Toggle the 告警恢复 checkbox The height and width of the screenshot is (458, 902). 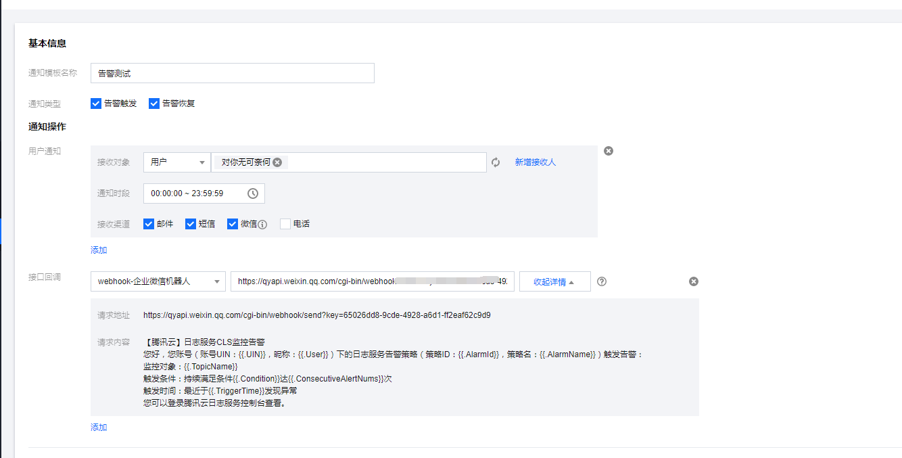pyautogui.click(x=154, y=104)
